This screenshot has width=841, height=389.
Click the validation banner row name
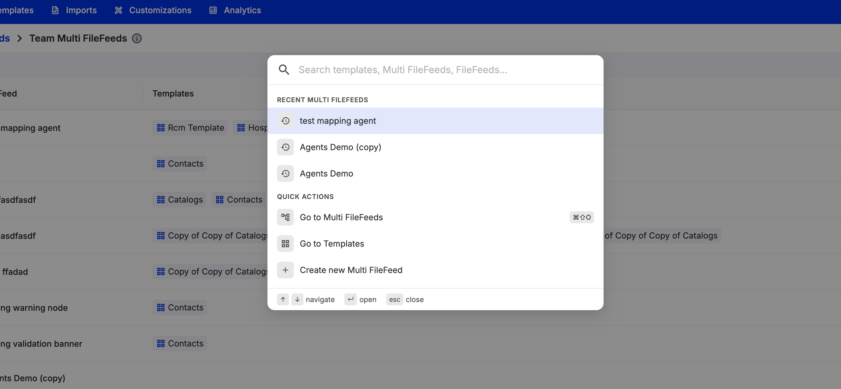tap(41, 343)
